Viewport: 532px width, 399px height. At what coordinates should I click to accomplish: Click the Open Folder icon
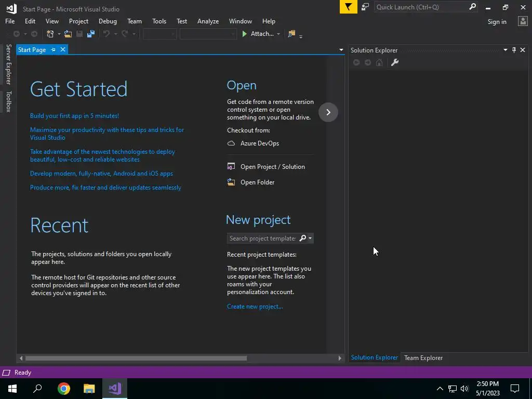click(231, 182)
